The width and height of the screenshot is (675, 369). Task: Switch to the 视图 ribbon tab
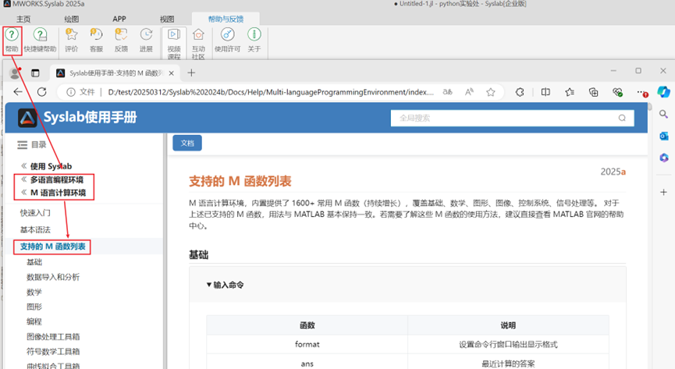click(x=167, y=19)
